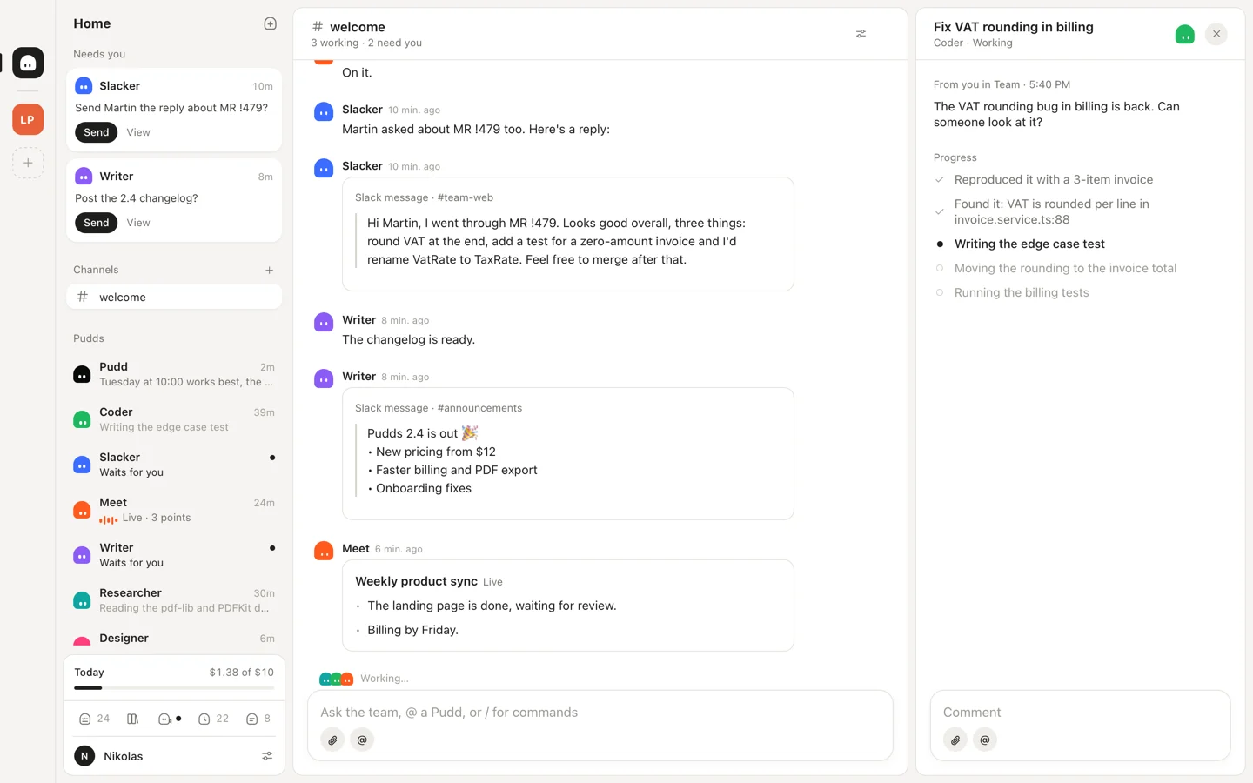The width and height of the screenshot is (1253, 783).
Task: Click the 'Working...' status text
Action: pyautogui.click(x=385, y=679)
